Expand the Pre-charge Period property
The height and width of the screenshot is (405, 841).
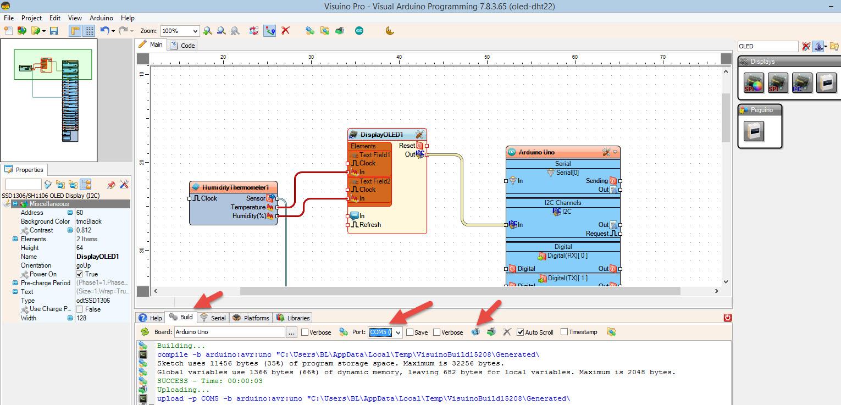click(15, 283)
